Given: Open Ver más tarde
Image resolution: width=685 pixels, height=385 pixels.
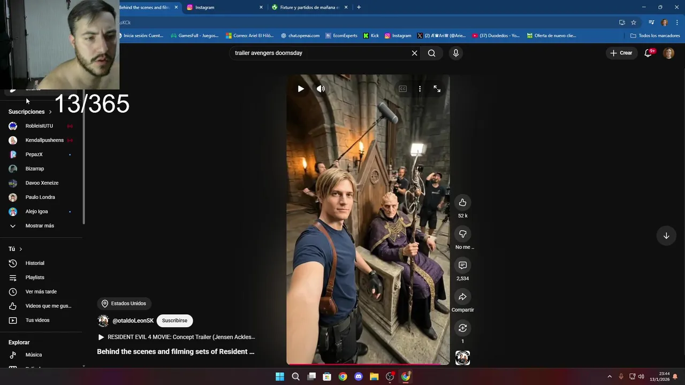Looking at the screenshot, I should tap(41, 291).
